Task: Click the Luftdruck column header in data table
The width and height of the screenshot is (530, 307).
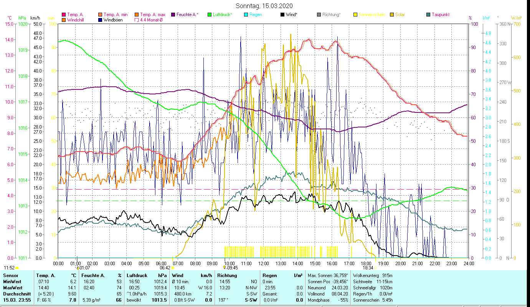Action: click(136, 276)
